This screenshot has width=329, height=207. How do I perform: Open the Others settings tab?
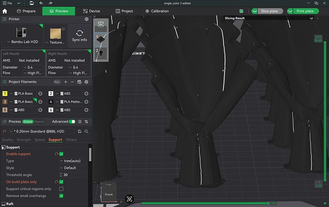tap(71, 140)
